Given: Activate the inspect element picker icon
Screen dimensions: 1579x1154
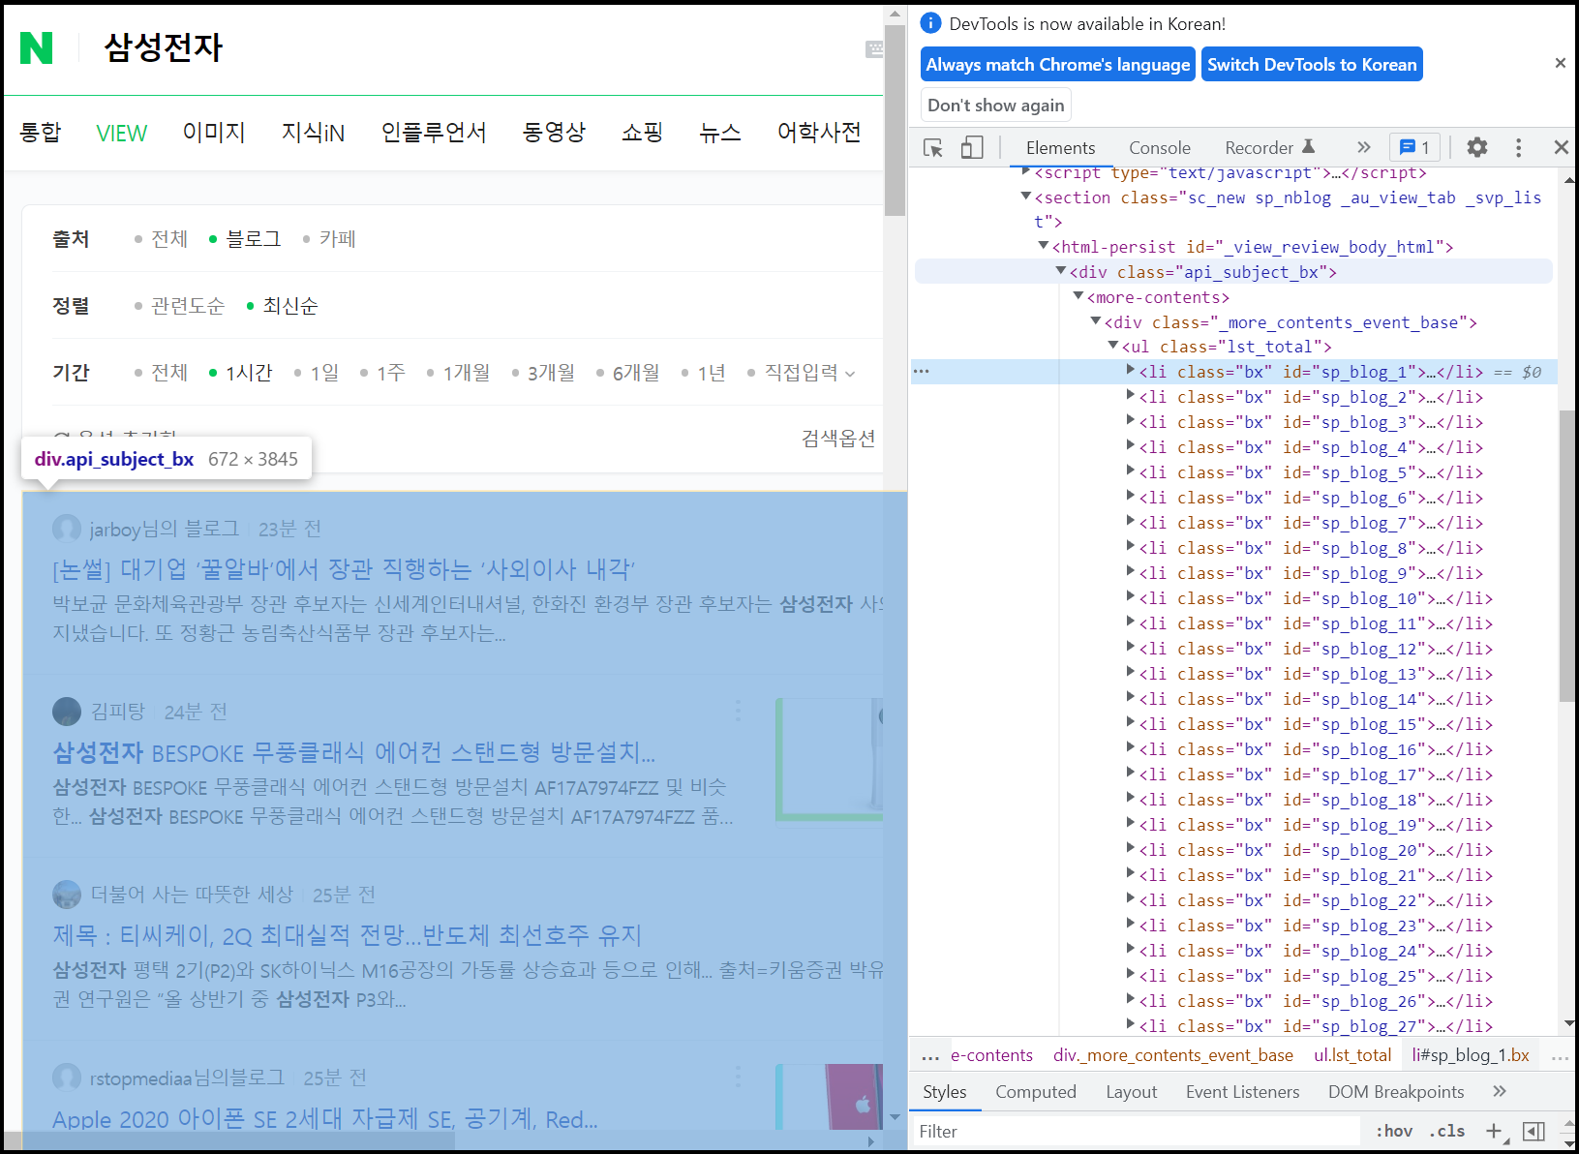Looking at the screenshot, I should [933, 147].
